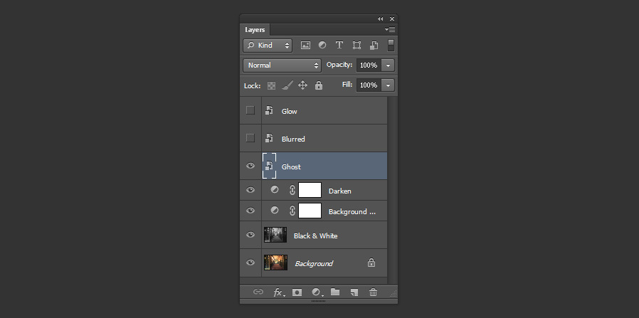The height and width of the screenshot is (318, 639).
Task: Select the Ghost layer name
Action: (x=291, y=166)
